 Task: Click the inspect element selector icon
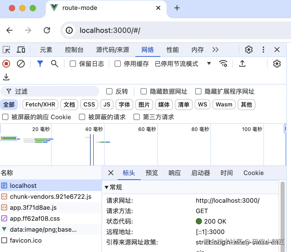coord(7,50)
